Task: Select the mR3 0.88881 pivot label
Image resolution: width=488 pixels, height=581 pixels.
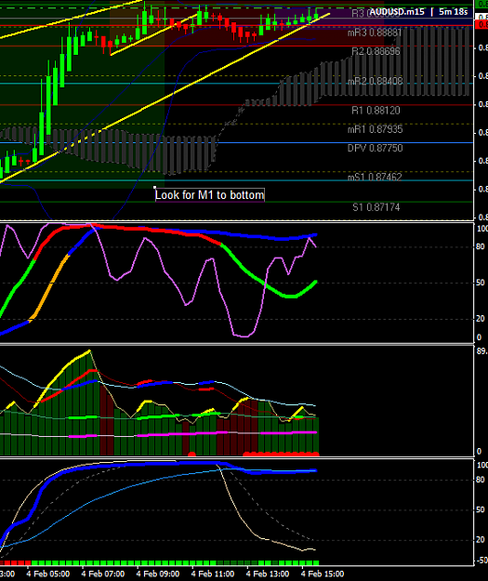Action: [x=375, y=33]
